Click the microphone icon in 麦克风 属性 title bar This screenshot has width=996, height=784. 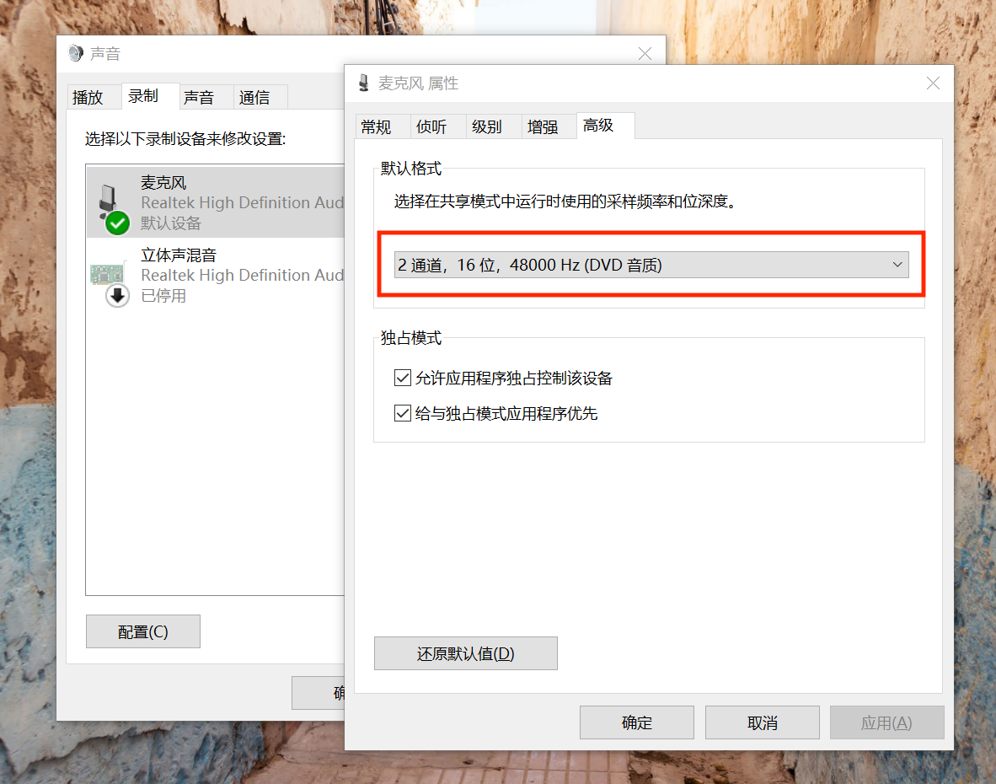tap(364, 83)
